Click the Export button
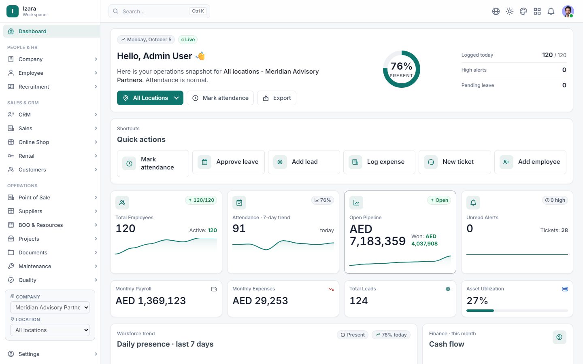This screenshot has width=583, height=364. click(277, 98)
